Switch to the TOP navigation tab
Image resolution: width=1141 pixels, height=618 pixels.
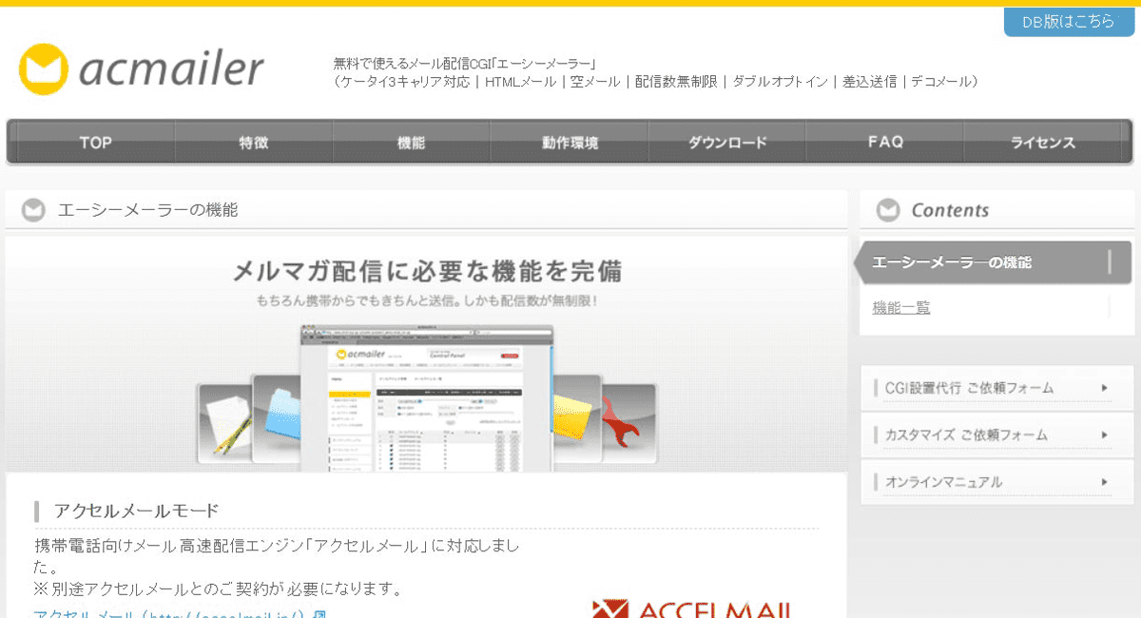click(95, 142)
